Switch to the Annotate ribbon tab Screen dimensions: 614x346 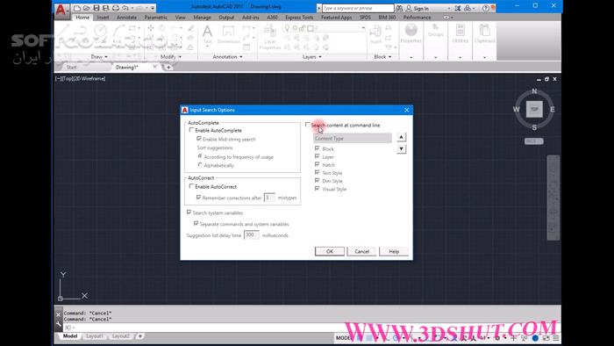coord(126,18)
